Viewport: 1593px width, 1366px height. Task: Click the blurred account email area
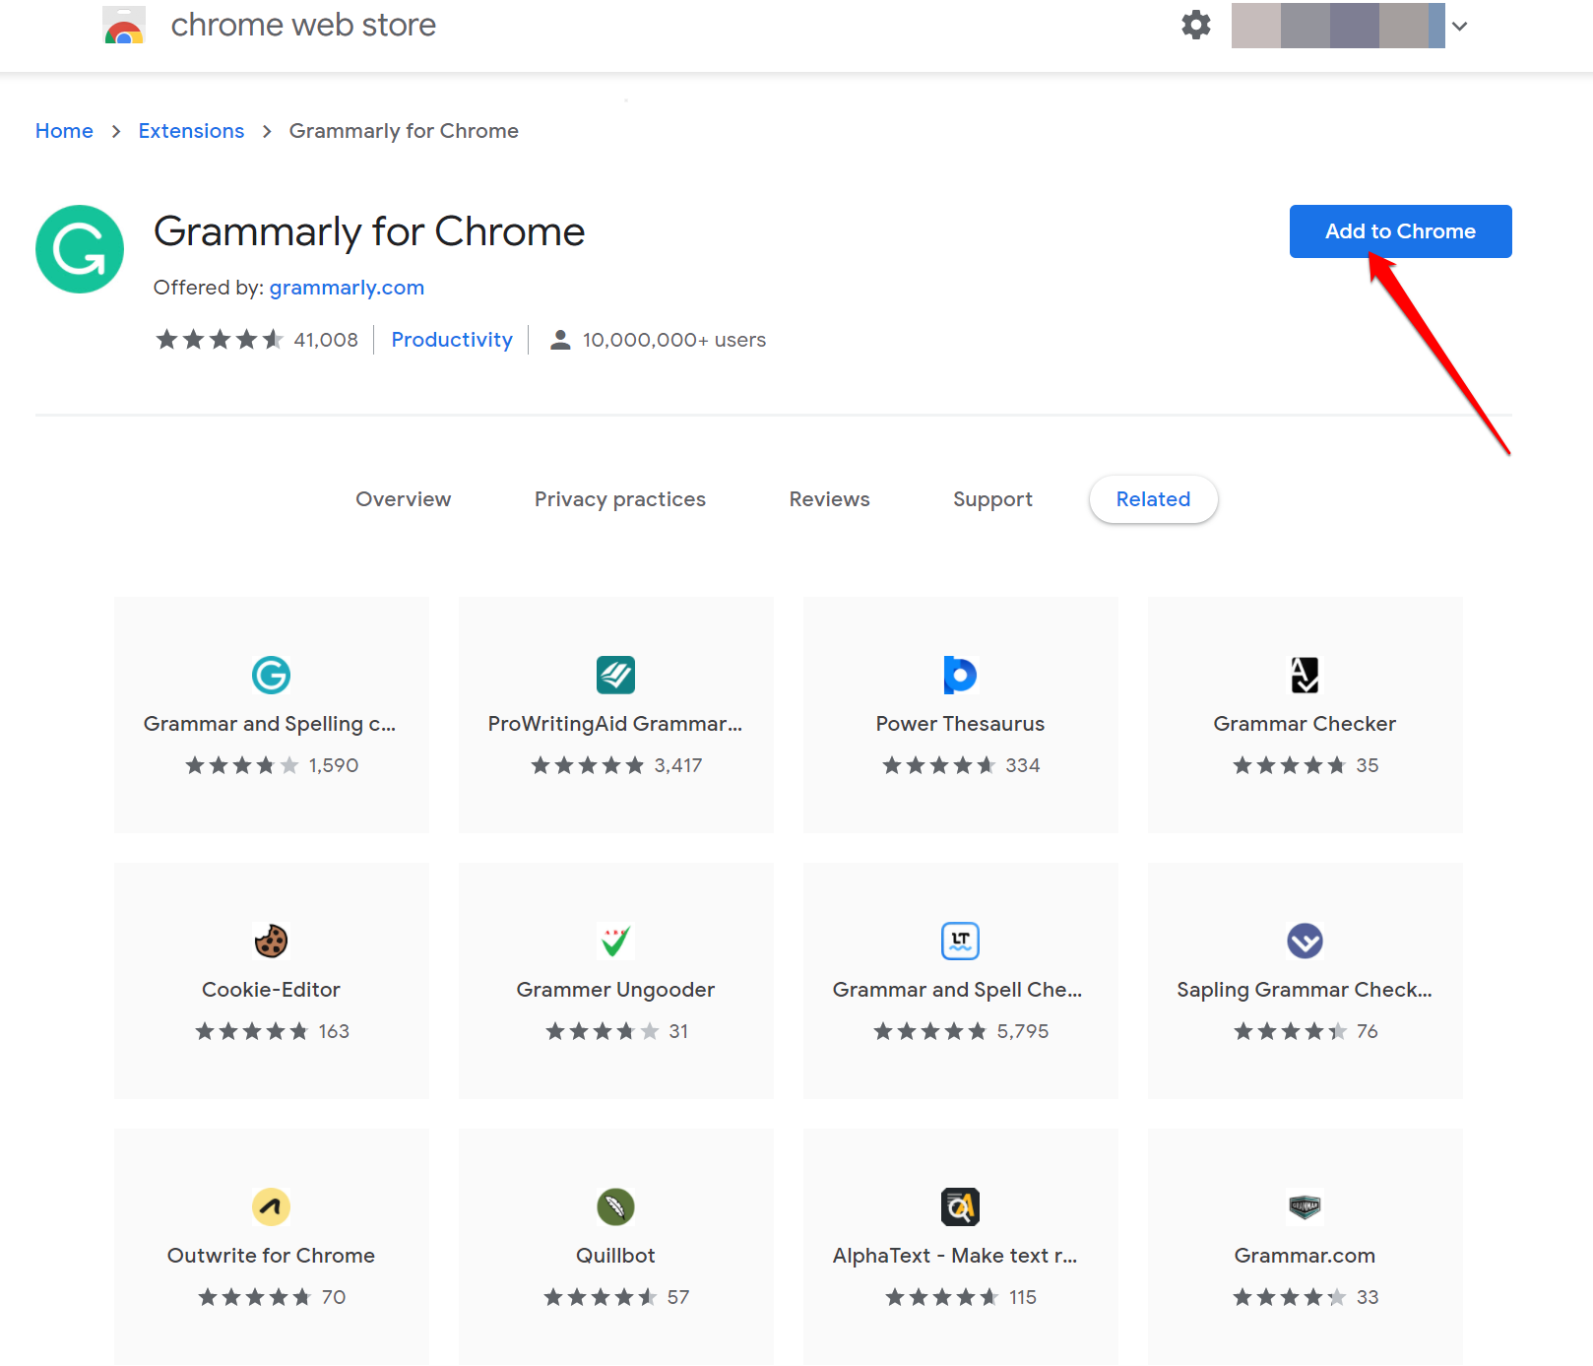(1338, 26)
